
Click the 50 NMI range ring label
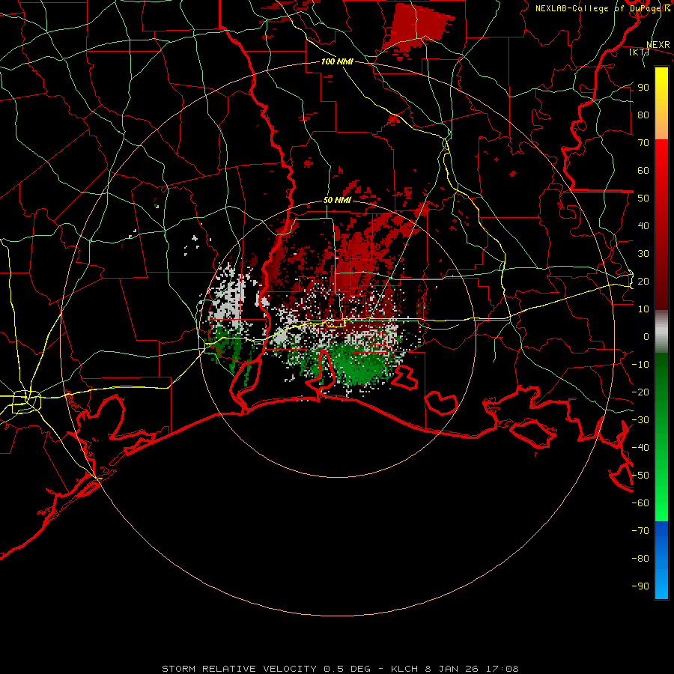click(x=337, y=200)
